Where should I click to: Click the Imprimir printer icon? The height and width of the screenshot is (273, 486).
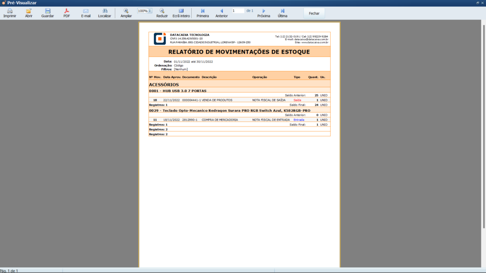(x=9, y=11)
